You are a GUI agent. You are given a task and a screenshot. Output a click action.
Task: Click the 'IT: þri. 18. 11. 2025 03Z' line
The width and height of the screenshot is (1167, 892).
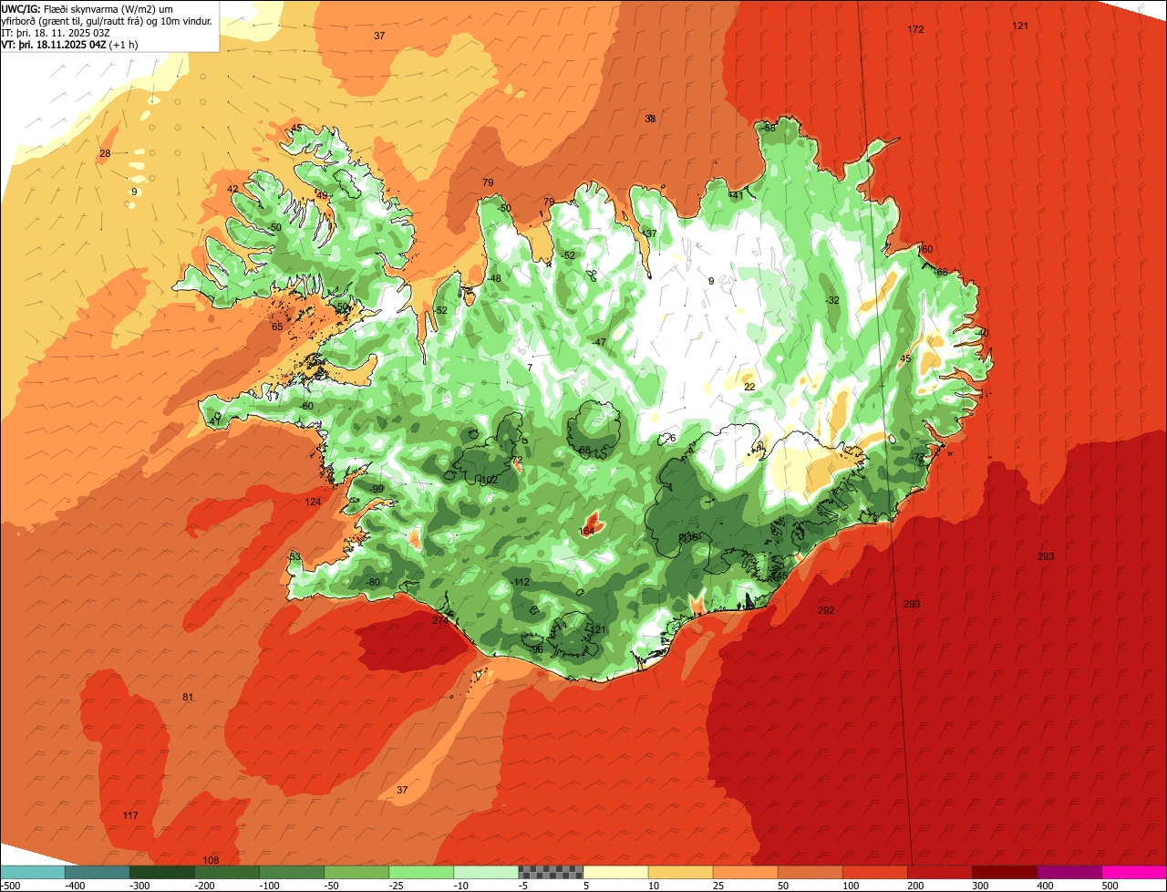point(56,33)
